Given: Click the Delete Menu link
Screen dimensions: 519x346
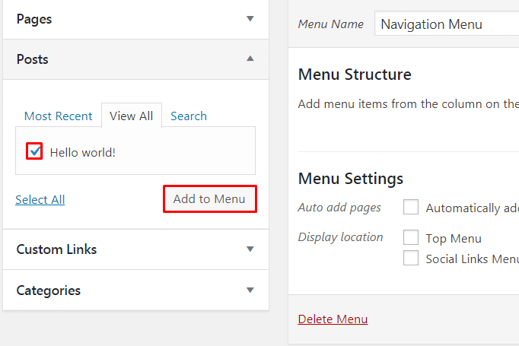Looking at the screenshot, I should tap(333, 319).
